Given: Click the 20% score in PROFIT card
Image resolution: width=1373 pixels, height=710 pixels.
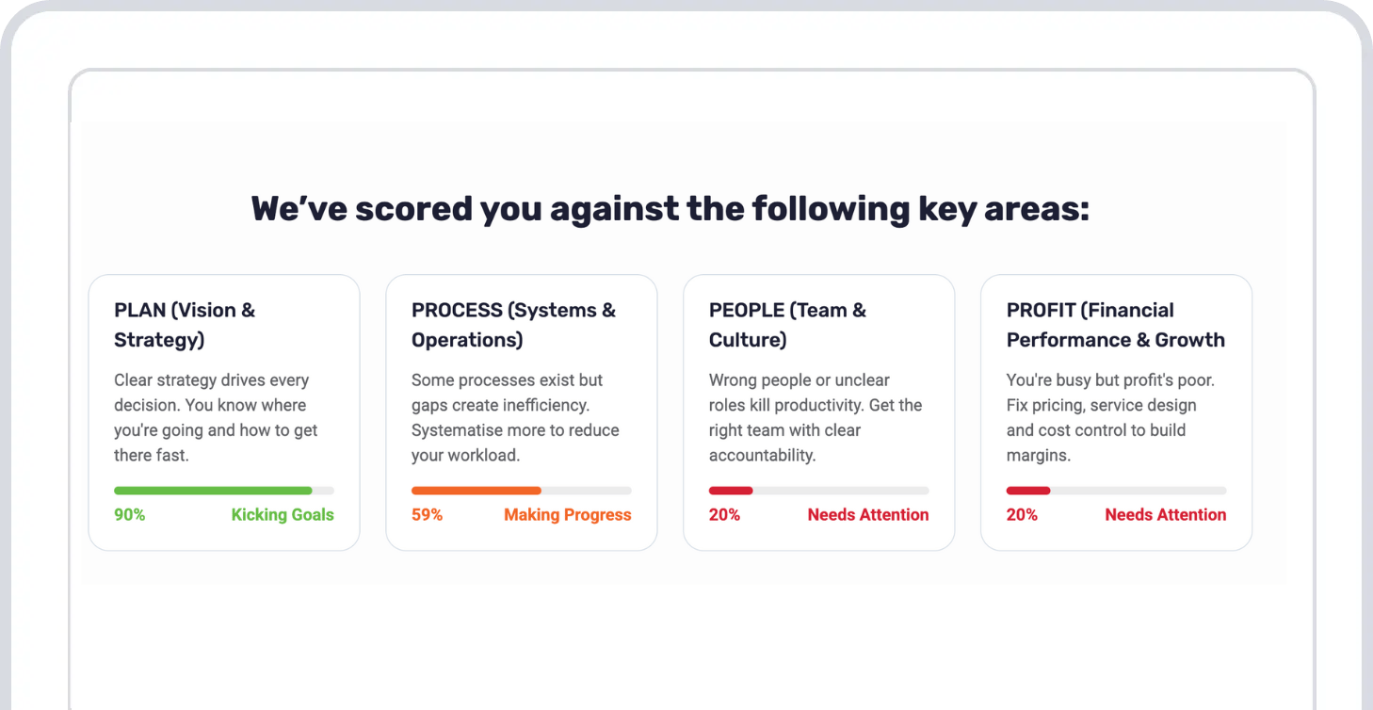Looking at the screenshot, I should click(1022, 515).
